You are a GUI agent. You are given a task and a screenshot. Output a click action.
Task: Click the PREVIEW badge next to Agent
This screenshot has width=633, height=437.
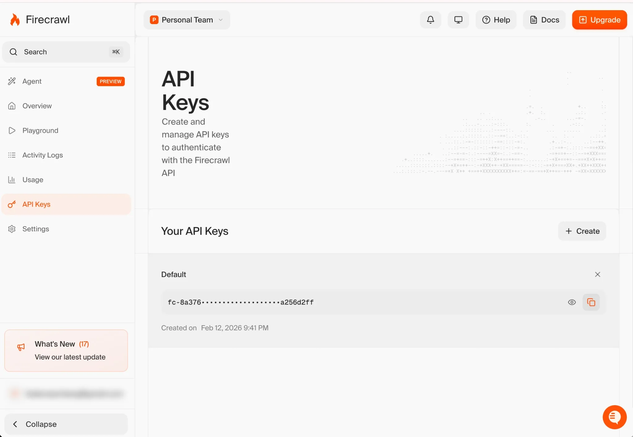(110, 82)
